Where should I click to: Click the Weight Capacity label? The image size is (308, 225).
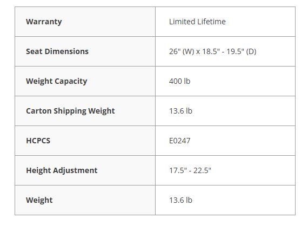[x=56, y=81]
